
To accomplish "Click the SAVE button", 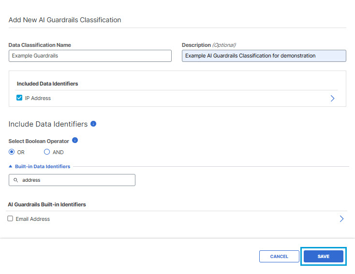I will (x=323, y=256).
